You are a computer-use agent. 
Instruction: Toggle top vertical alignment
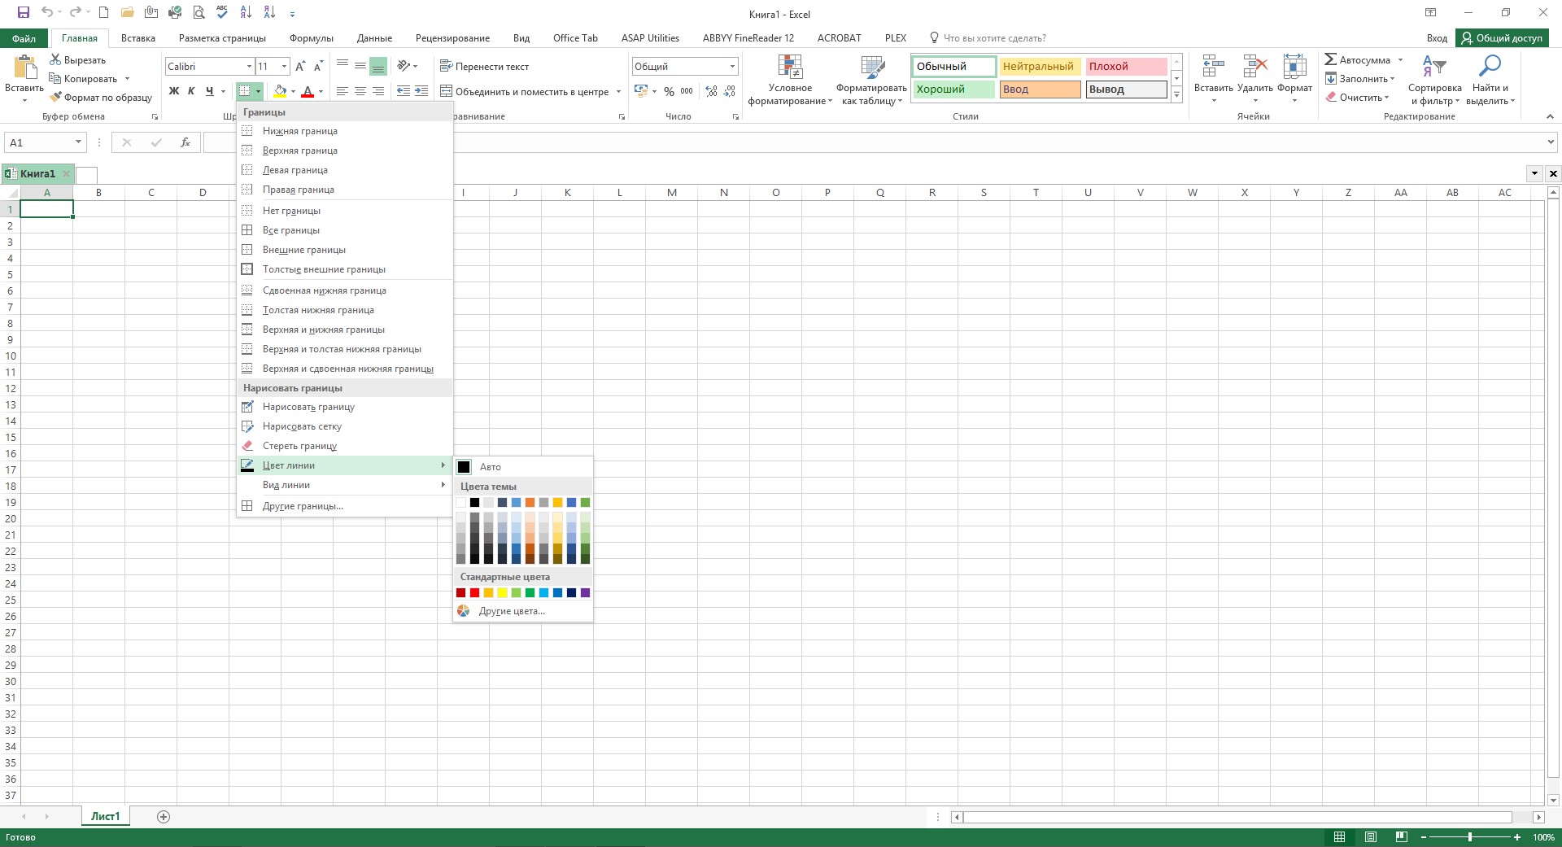coord(343,67)
